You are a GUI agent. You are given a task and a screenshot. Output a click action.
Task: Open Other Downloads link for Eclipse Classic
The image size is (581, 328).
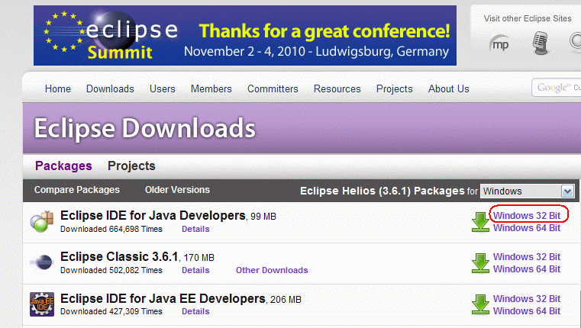pyautogui.click(x=272, y=270)
